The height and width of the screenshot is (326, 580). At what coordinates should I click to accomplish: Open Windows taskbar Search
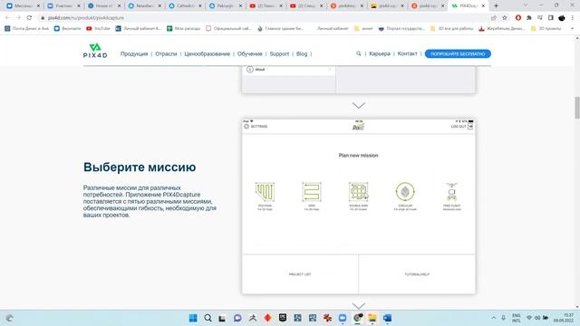point(208,318)
